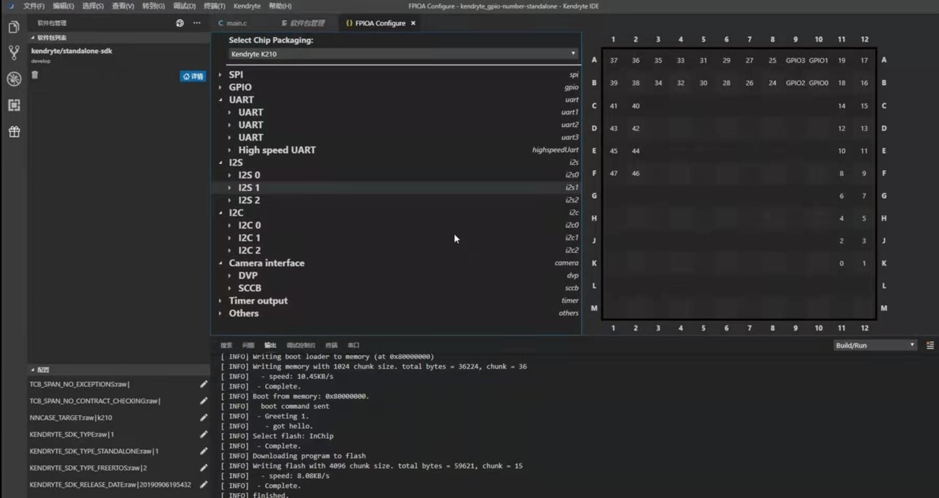Select pin 37 in row A
Image resolution: width=939 pixels, height=498 pixels.
click(x=614, y=60)
